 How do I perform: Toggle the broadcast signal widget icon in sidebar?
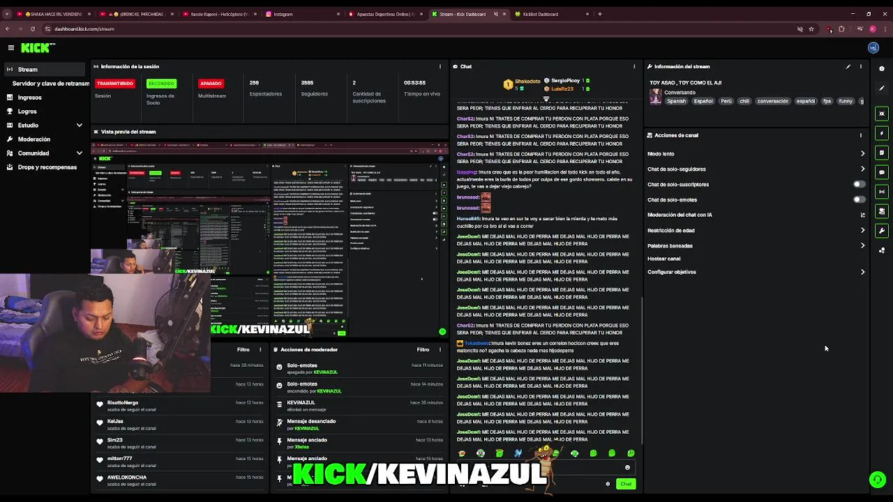click(x=882, y=192)
